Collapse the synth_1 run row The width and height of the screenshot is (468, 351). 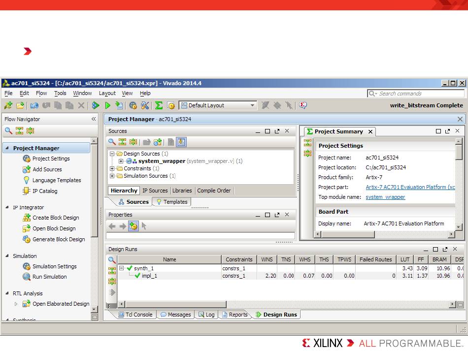(122, 268)
